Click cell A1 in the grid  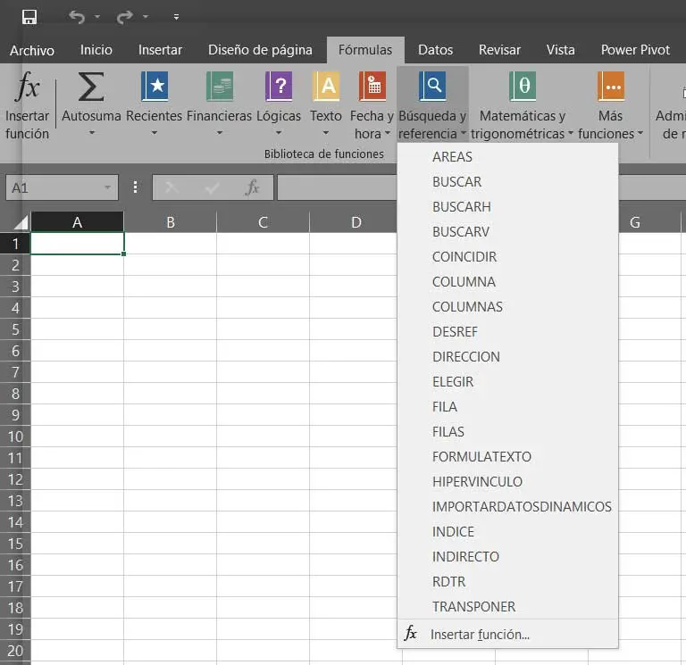78,244
